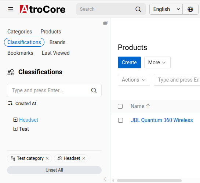The height and width of the screenshot is (183, 200).
Task: Switch to the Brands tab
Action: pos(57,42)
